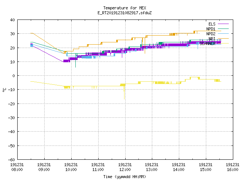
Task: Click the 'Time (yymmdd HH:MM)' axis title
Action: coord(124,177)
